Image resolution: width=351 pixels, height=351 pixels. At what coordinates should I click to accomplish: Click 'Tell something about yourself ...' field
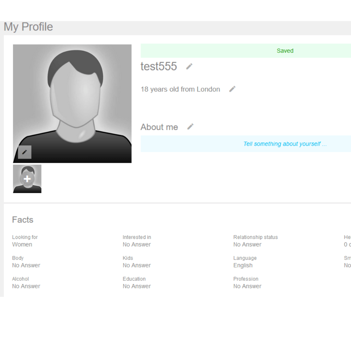(285, 144)
